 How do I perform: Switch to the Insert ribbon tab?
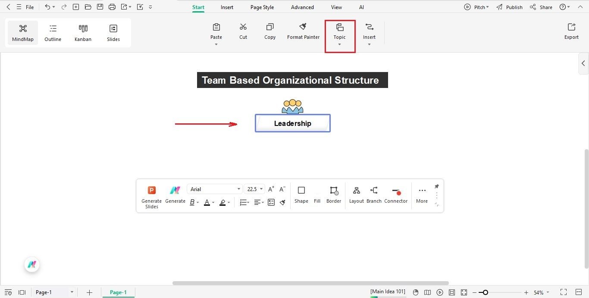(x=227, y=7)
